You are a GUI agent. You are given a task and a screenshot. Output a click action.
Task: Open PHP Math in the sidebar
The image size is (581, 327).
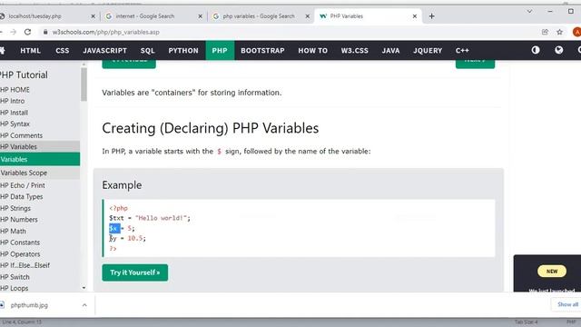(40, 231)
